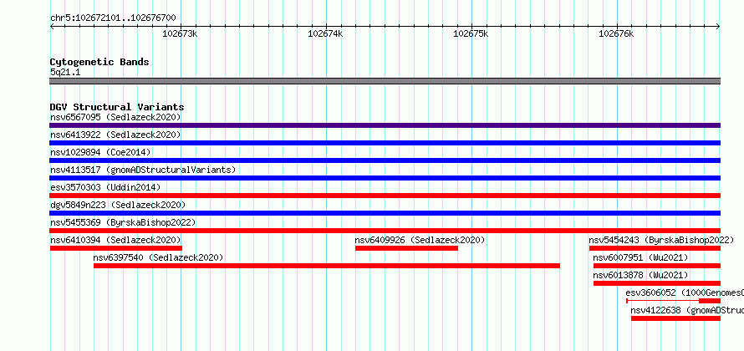744x351 pixels.
Task: Click the blue bar under nsv6413922
Action: tap(385, 143)
